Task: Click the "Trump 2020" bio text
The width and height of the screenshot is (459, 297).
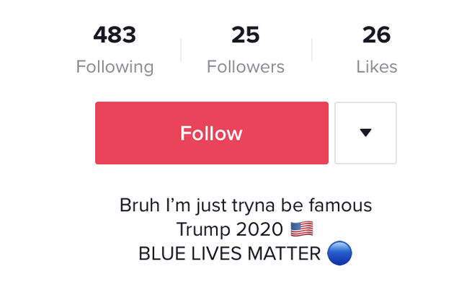Action: pos(230,229)
